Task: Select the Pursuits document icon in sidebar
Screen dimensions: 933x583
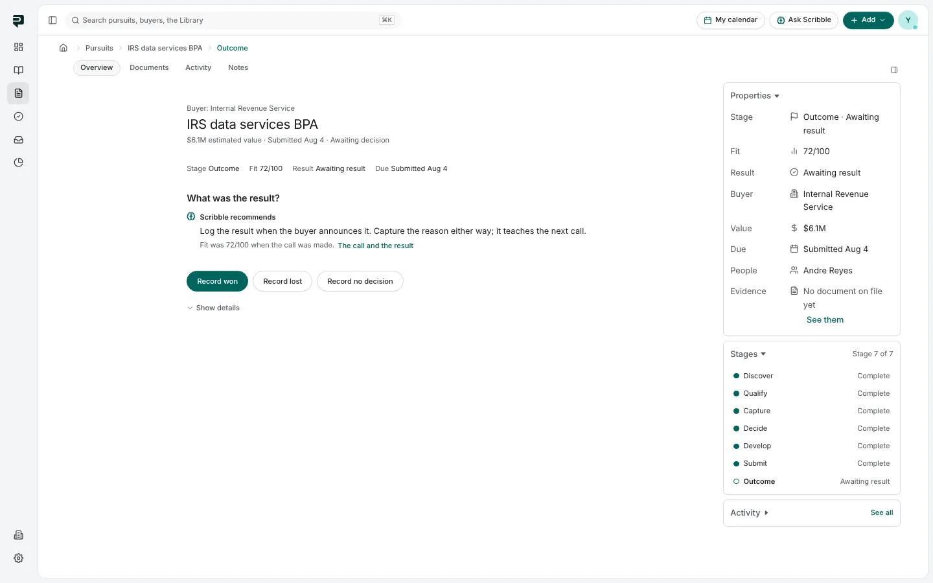Action: [x=18, y=93]
